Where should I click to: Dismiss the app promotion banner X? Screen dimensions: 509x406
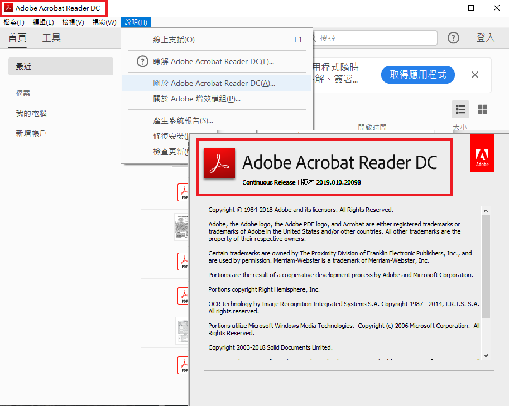click(475, 75)
